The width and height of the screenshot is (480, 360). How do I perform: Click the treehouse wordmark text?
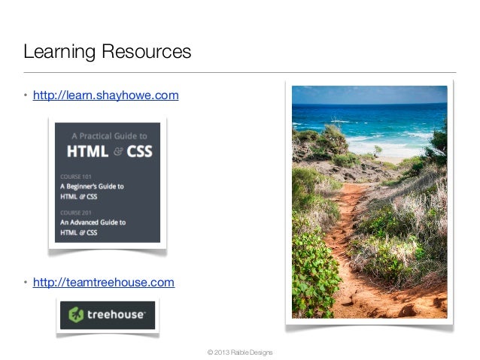[x=116, y=315]
